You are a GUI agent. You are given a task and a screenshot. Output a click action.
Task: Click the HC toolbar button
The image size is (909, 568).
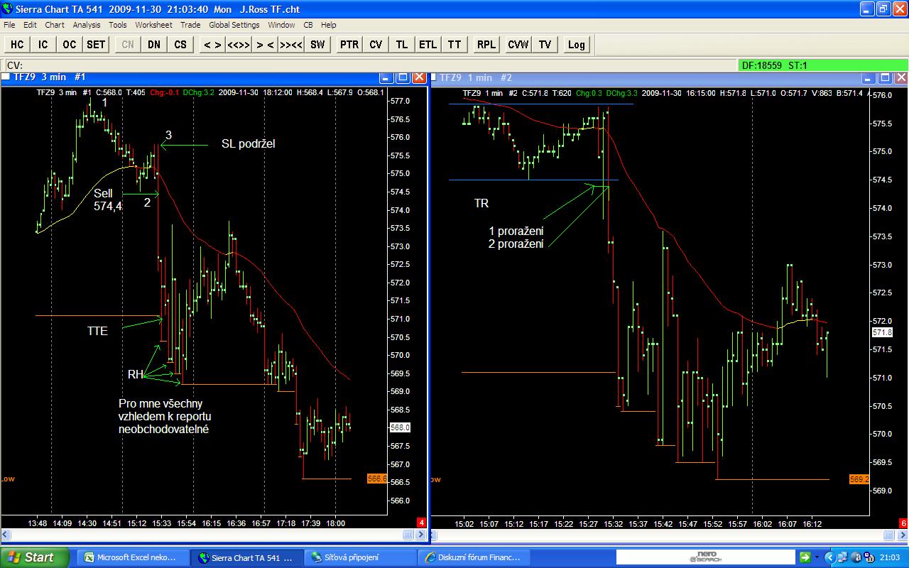17,45
